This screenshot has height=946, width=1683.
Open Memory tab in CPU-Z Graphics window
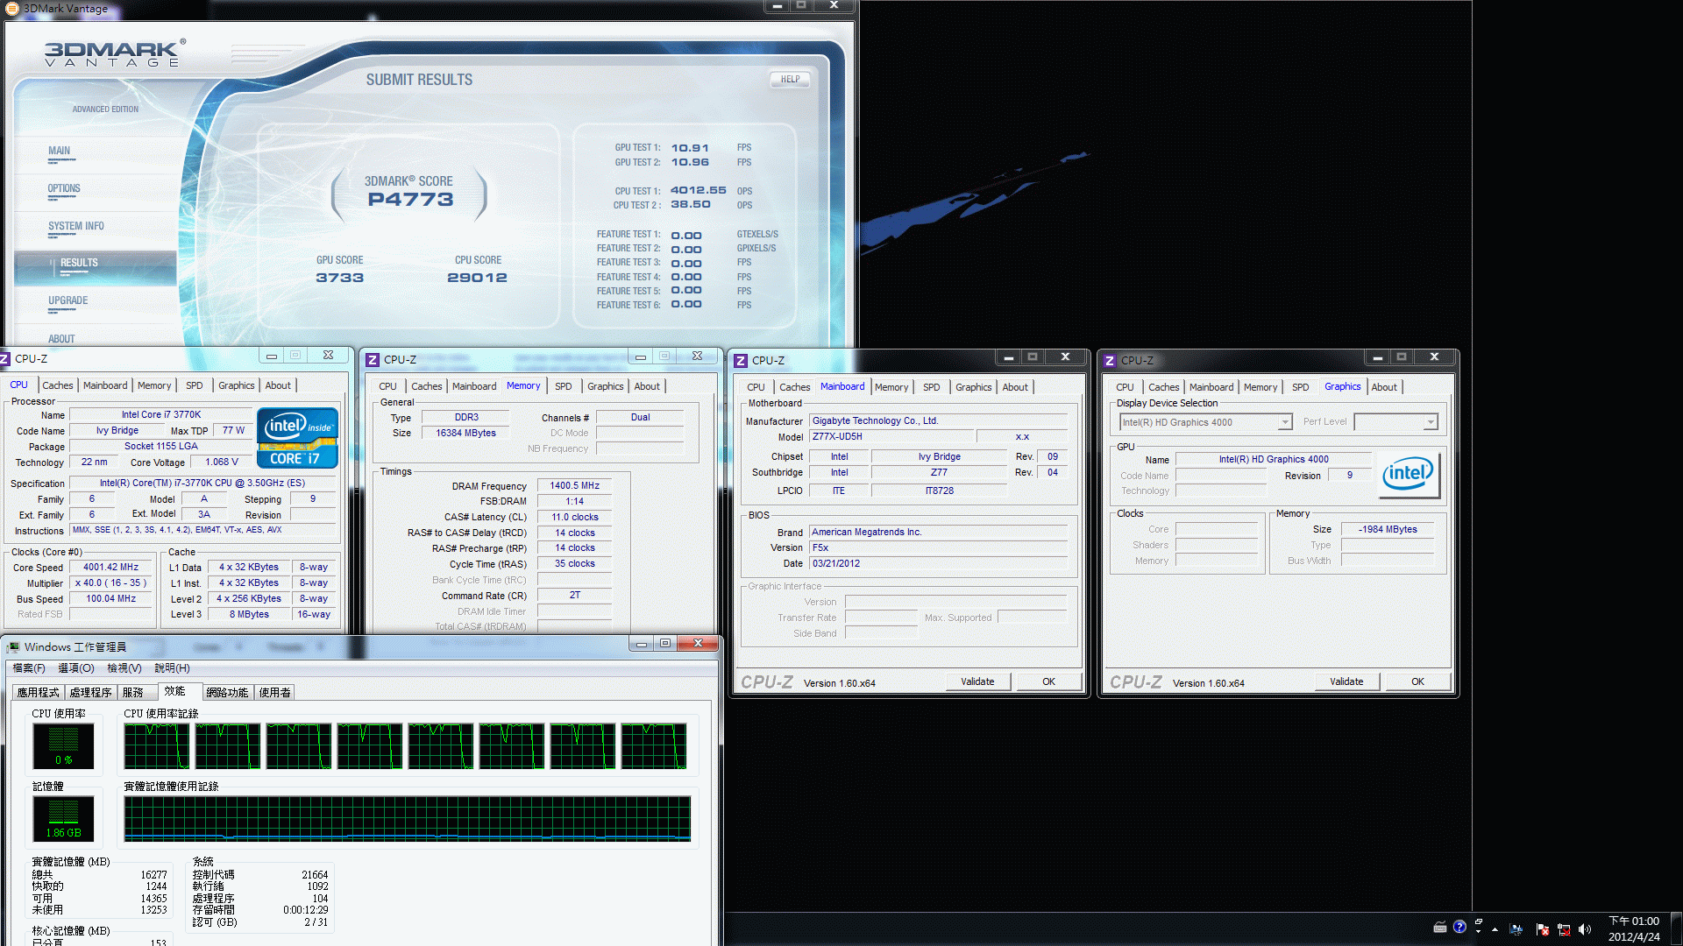[x=1260, y=387]
